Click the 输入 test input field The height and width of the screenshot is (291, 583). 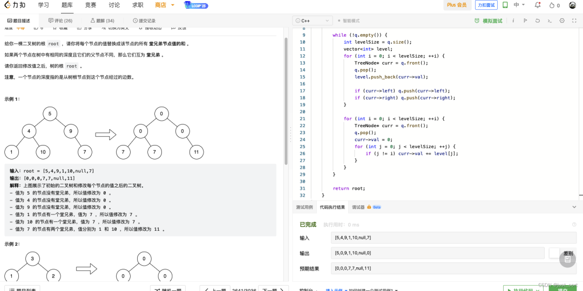click(x=453, y=238)
